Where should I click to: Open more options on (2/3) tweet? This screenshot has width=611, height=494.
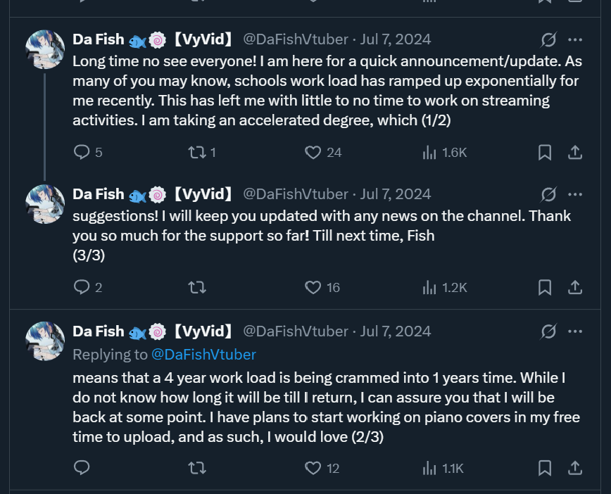(575, 331)
